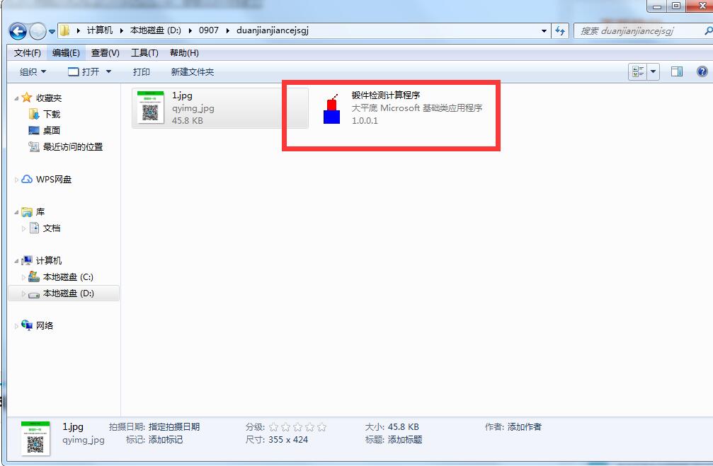Select the 锻件检测计算程序 application icon
The width and height of the screenshot is (713, 466).
[332, 109]
